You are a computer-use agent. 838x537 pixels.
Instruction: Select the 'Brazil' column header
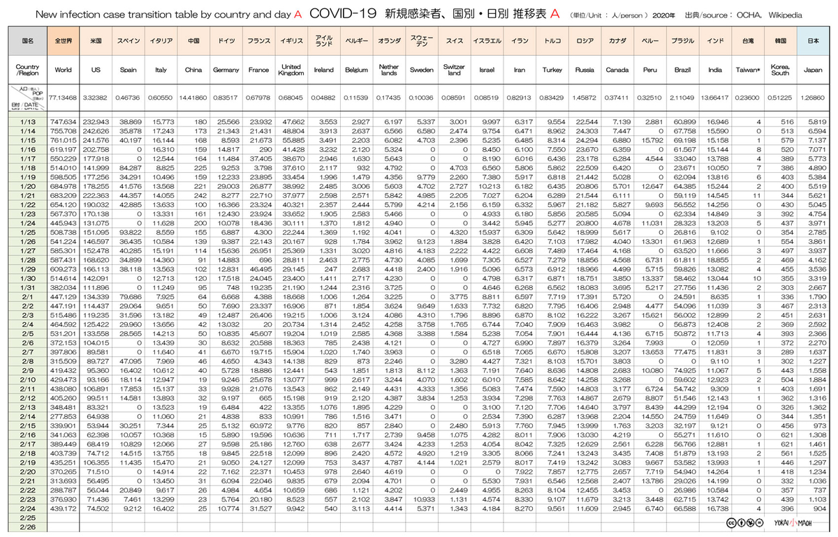tap(682, 70)
